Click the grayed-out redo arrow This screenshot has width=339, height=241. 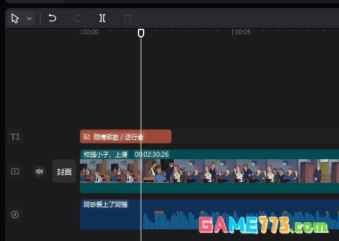tap(77, 18)
